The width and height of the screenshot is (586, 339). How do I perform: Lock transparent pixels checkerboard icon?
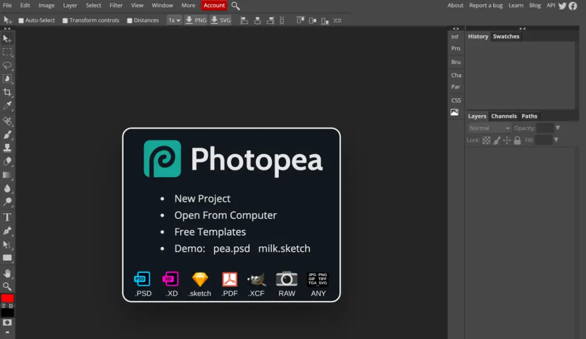pos(486,141)
